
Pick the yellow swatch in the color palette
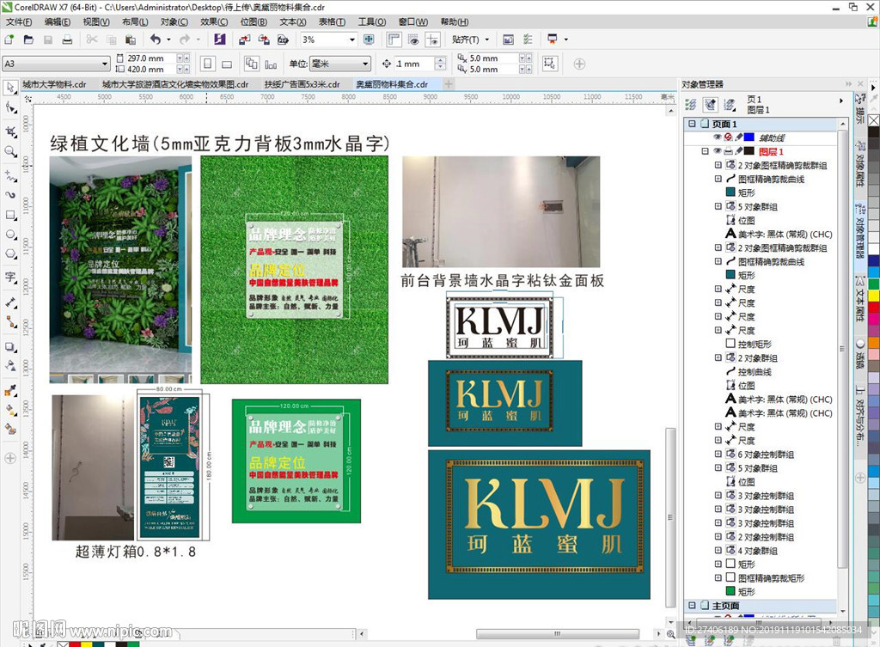pos(873,296)
